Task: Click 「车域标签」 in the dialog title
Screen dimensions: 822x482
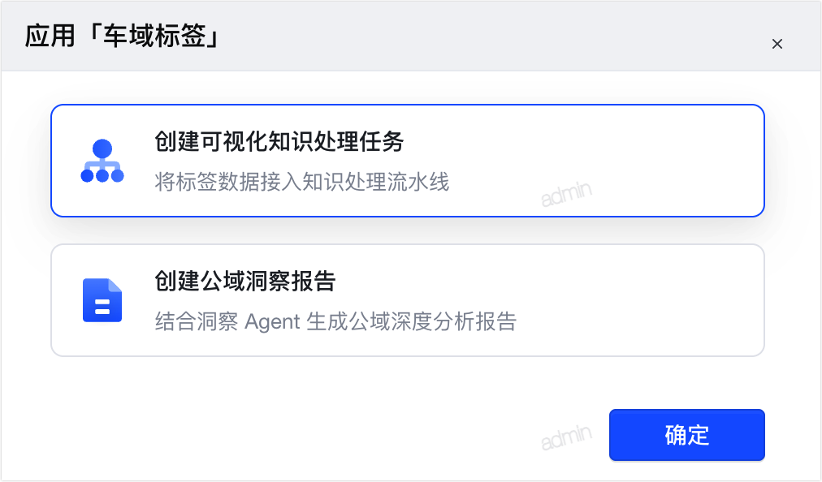Action: coord(153,37)
